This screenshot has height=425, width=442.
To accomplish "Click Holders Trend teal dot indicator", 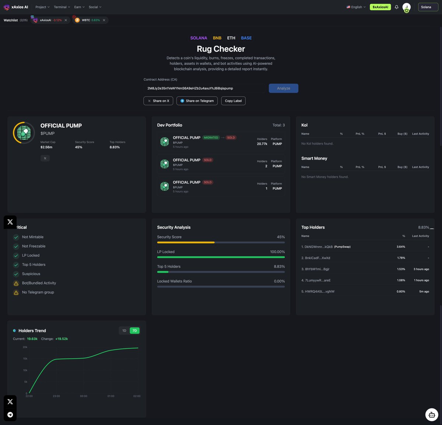I will pyautogui.click(x=14, y=331).
